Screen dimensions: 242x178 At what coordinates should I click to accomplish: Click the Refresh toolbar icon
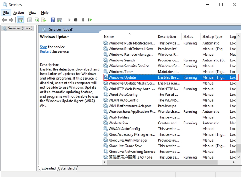point(37,20)
